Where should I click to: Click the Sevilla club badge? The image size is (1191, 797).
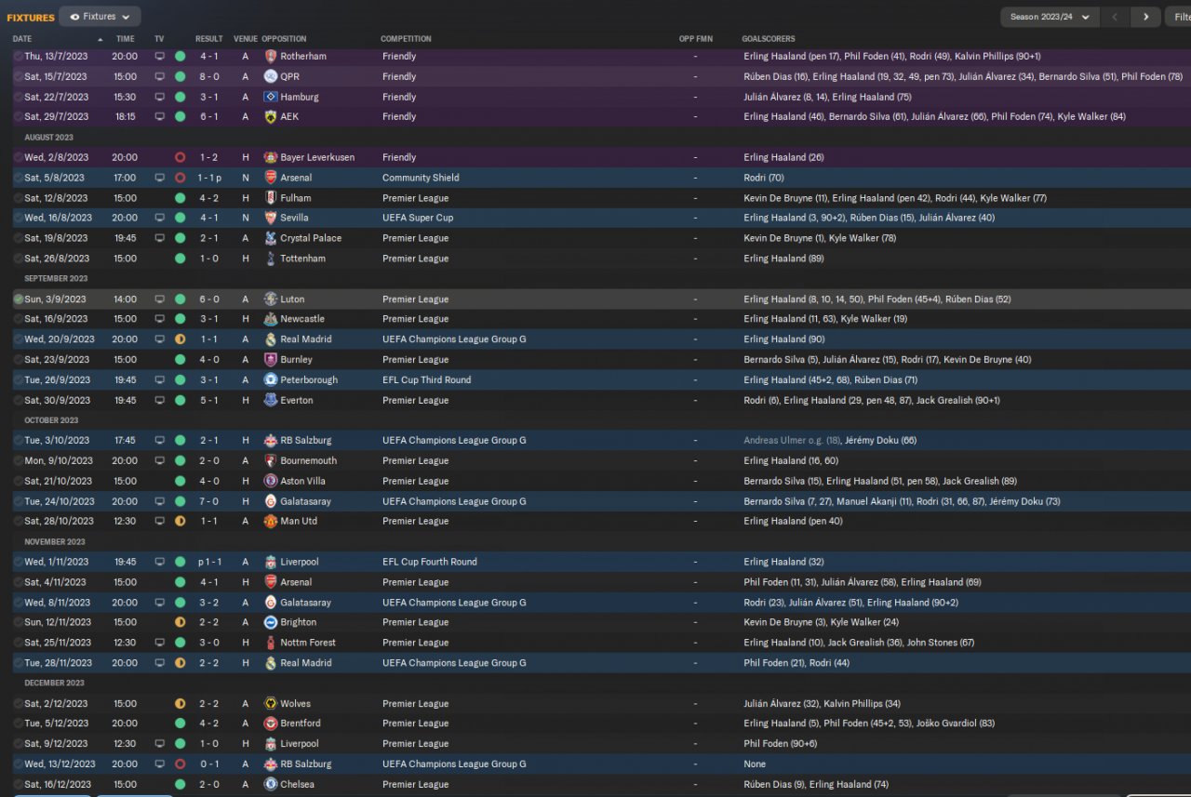(x=271, y=219)
